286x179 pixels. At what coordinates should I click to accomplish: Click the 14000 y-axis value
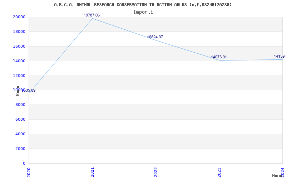[x=19, y=61]
